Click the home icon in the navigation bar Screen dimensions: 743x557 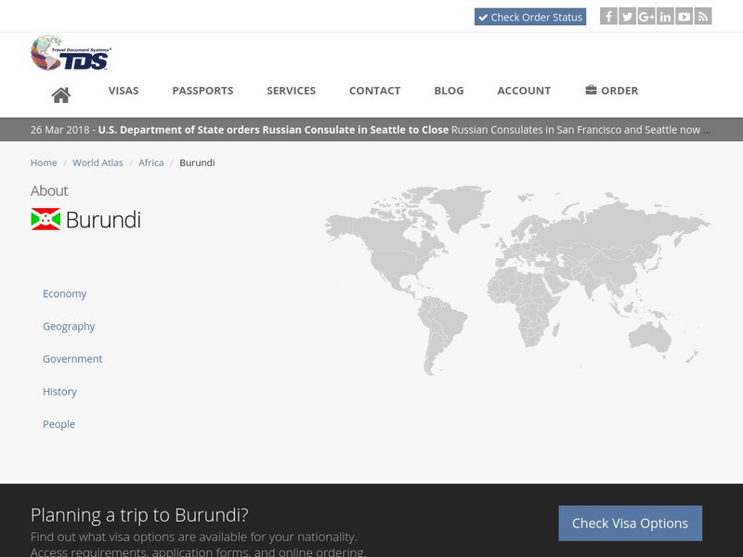62,90
